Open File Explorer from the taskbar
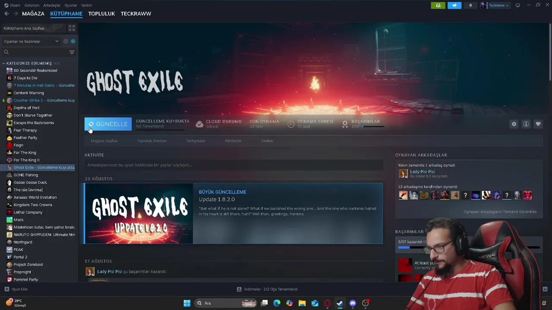The height and width of the screenshot is (310, 552). pyautogui.click(x=302, y=303)
